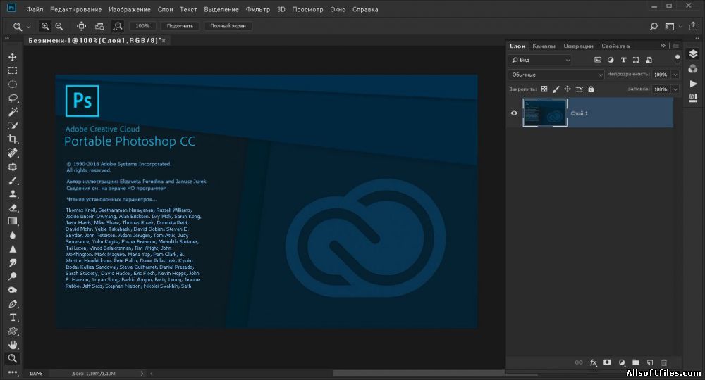Image resolution: width=705 pixels, height=380 pixels.
Task: Select the Hand tool
Action: click(x=13, y=345)
